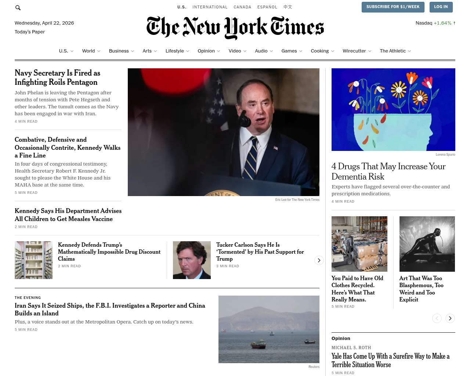Click the previous arrow under the recycled clothes story
Viewport: 470px width, 376px height.
[437, 318]
